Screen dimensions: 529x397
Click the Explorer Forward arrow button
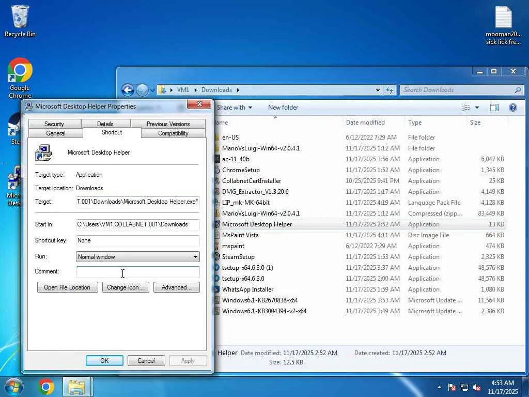click(142, 90)
